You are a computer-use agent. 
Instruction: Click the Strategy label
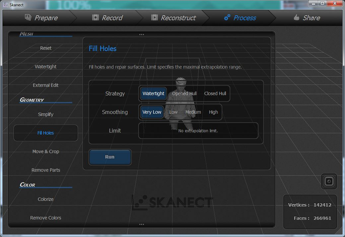coord(115,94)
